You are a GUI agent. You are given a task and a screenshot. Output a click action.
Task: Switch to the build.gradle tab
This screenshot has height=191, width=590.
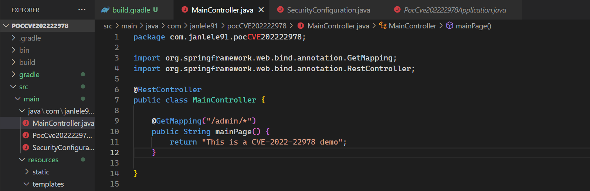coord(134,10)
